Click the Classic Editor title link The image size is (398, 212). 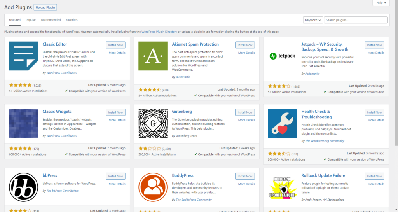pyautogui.click(x=55, y=44)
